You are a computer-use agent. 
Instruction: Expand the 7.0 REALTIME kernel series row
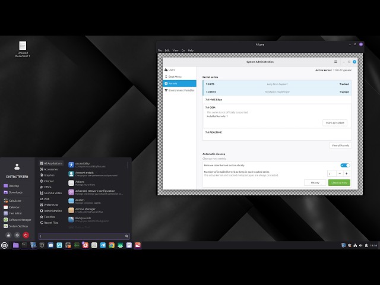pyautogui.click(x=277, y=132)
